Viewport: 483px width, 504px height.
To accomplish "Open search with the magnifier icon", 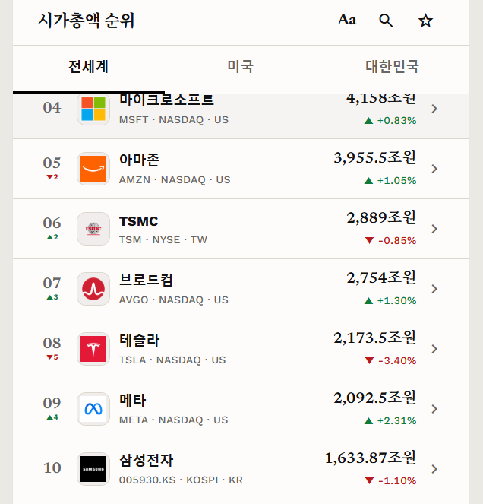I will 386,21.
